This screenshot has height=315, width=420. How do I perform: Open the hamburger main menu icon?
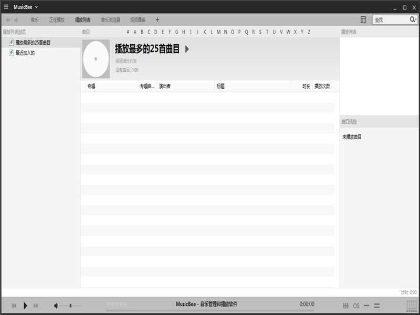point(6,7)
